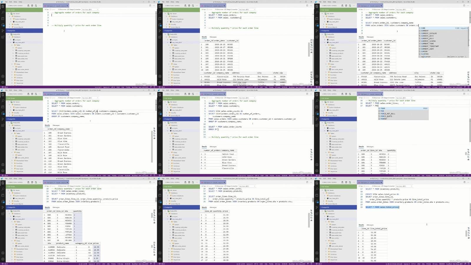Choose FORCE_NOT_NULL suggestion in autocomplete list
Viewport: 471px width, 265px height.
[x=404, y=113]
